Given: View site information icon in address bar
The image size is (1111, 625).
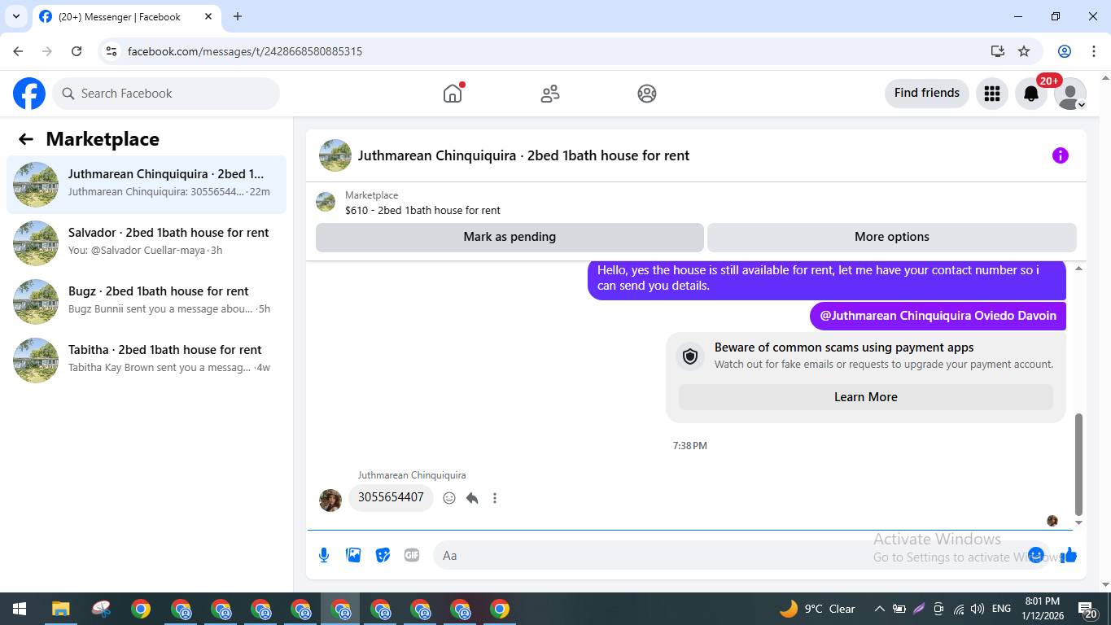Looking at the screenshot, I should click(112, 51).
